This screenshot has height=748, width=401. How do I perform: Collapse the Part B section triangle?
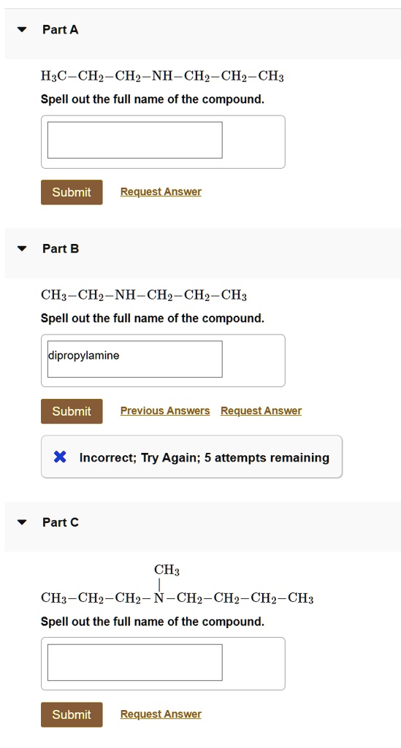(x=22, y=248)
